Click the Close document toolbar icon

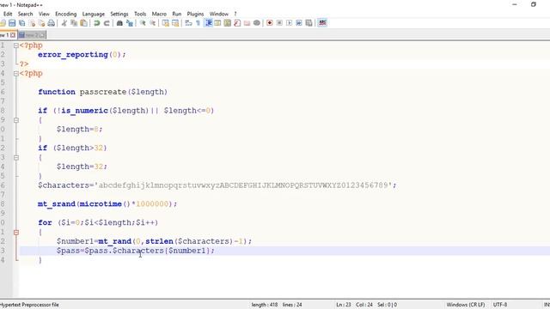[x=32, y=23]
